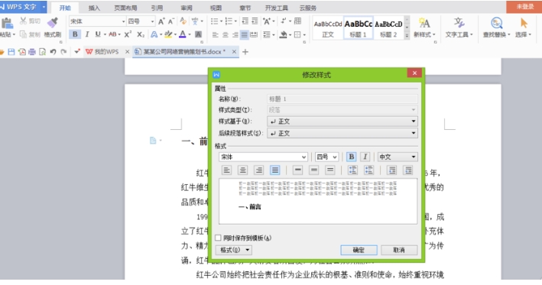Apply superscript X² in ribbon
542x285 pixels.
pos(128,34)
